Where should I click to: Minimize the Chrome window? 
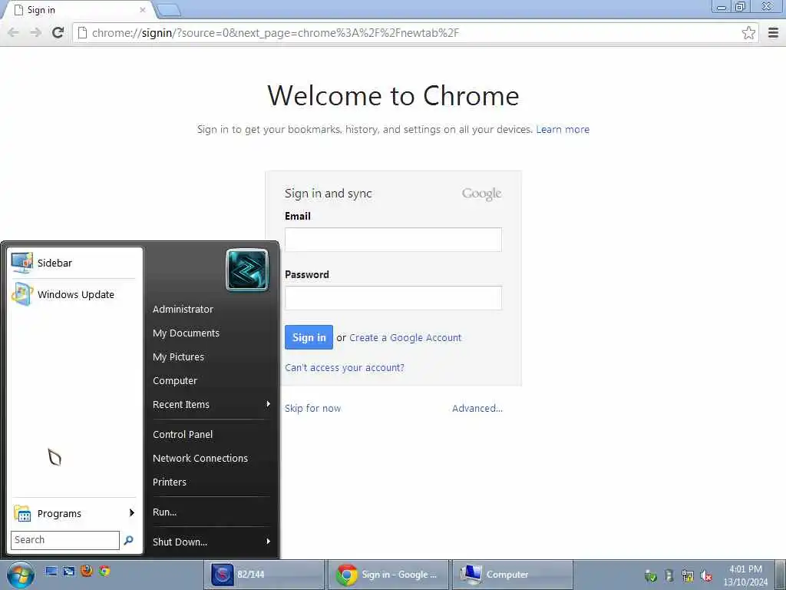coord(722,6)
